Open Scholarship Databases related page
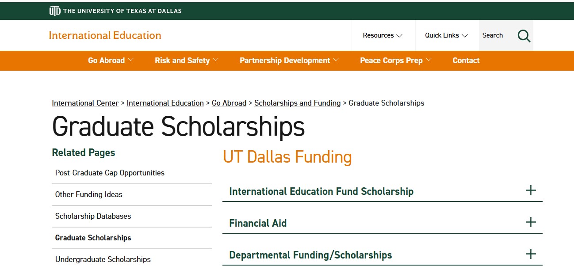This screenshot has height=266, width=574. 93,216
